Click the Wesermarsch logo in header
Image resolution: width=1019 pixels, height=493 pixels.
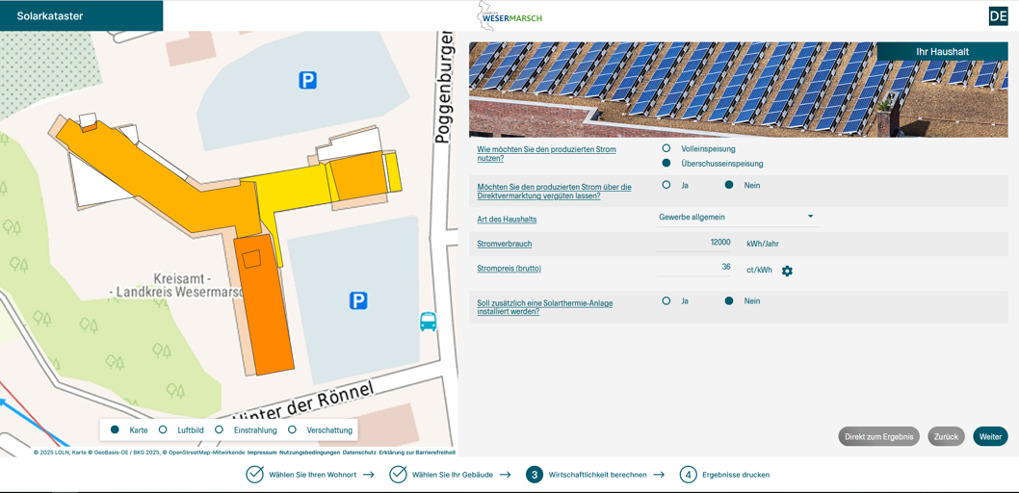pyautogui.click(x=509, y=15)
